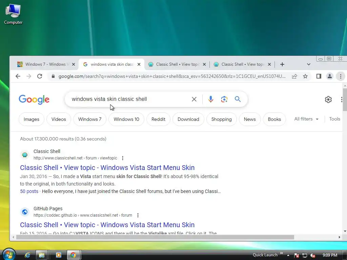Click the Chrome address bar URL
The image size is (347, 260).
point(172,76)
